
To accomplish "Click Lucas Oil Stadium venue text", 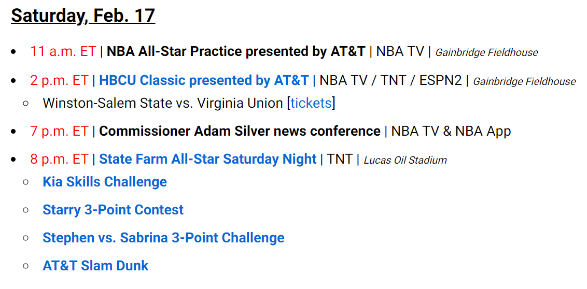I will point(406,161).
